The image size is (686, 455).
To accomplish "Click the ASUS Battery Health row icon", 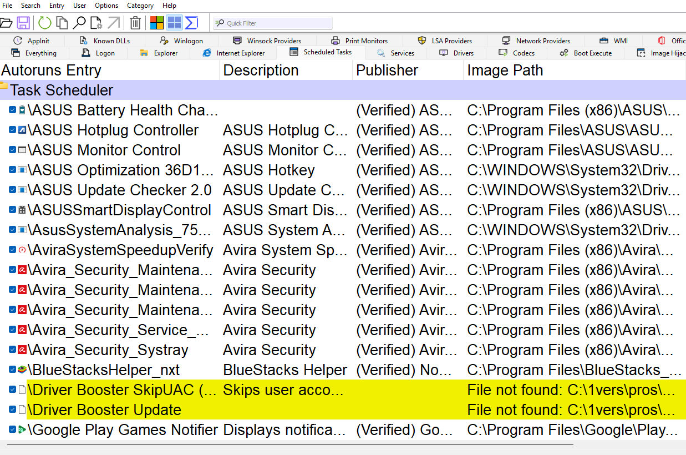I will (22, 110).
